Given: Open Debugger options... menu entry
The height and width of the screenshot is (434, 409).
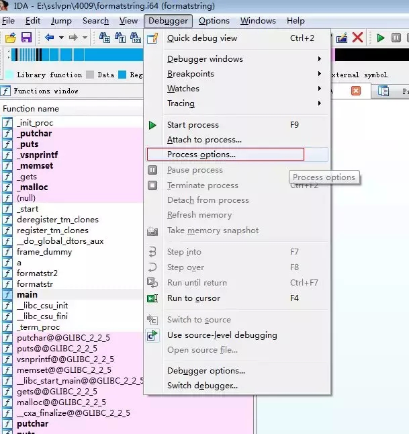Looking at the screenshot, I should (238, 371).
